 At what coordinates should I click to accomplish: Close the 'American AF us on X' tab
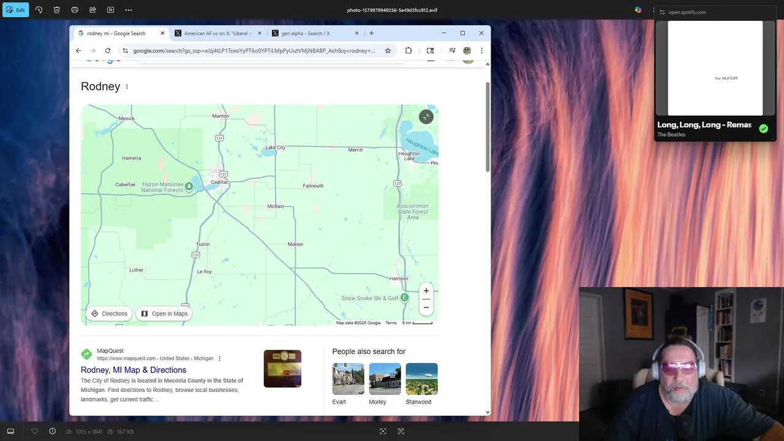coord(260,33)
